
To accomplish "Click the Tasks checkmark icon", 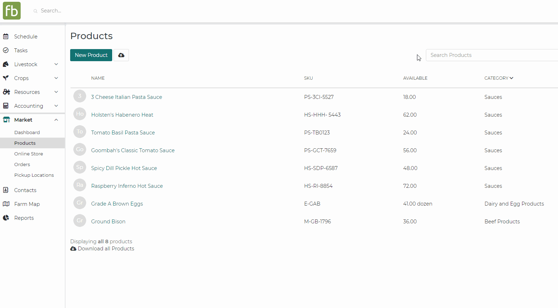I will [x=6, y=51].
